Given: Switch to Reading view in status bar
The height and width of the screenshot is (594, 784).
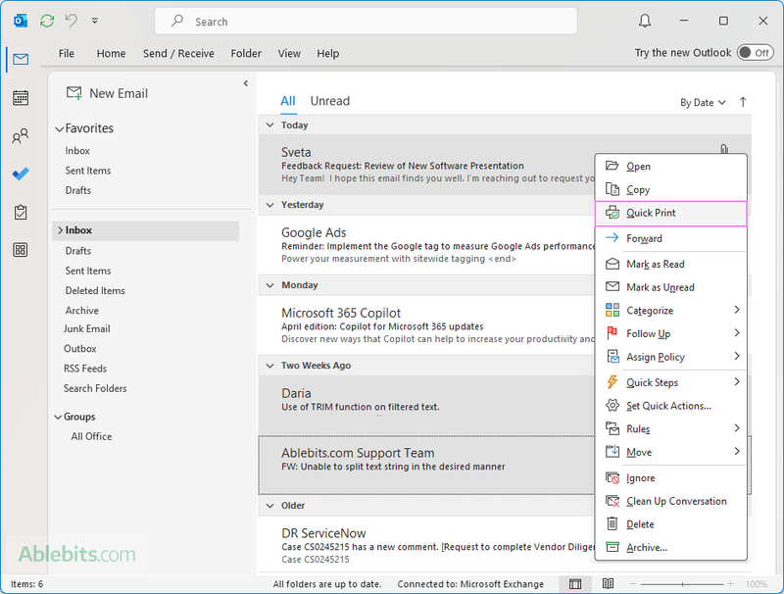Looking at the screenshot, I should pos(608,584).
